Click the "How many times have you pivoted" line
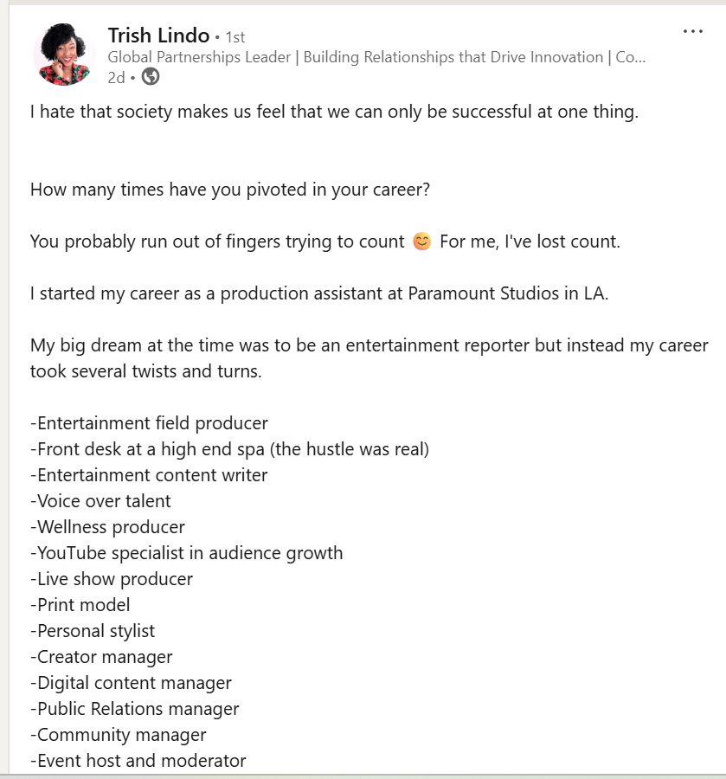Viewport: 726px width, 779px height. pos(230,190)
